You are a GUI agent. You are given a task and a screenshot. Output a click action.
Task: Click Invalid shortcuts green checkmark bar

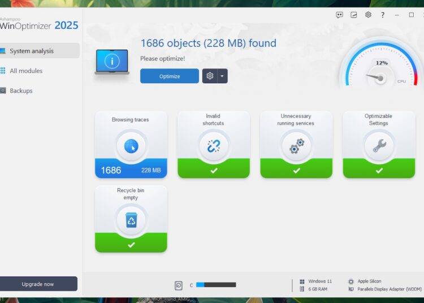click(214, 170)
